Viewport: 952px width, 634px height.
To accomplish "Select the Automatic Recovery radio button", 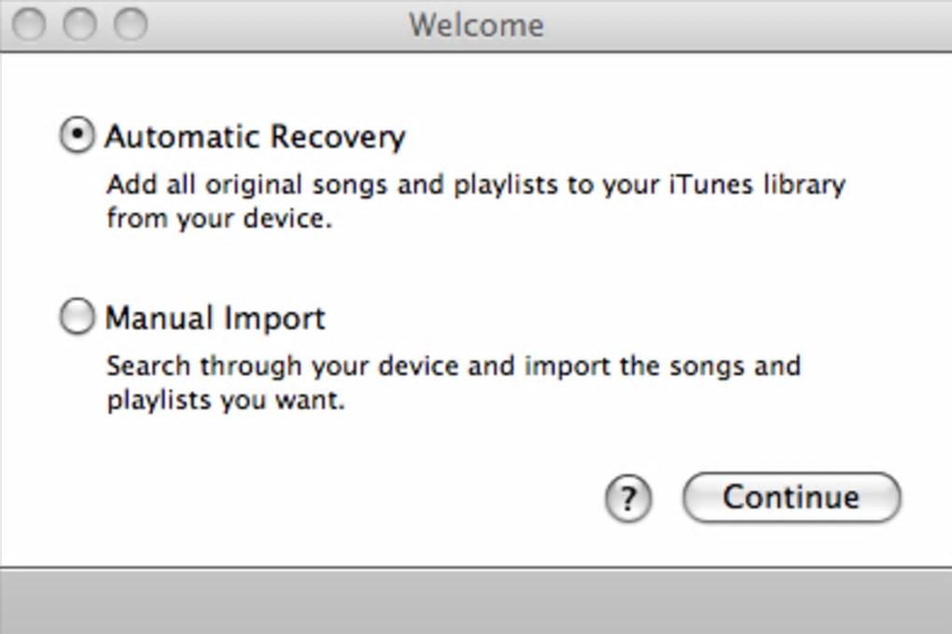I will pos(77,136).
